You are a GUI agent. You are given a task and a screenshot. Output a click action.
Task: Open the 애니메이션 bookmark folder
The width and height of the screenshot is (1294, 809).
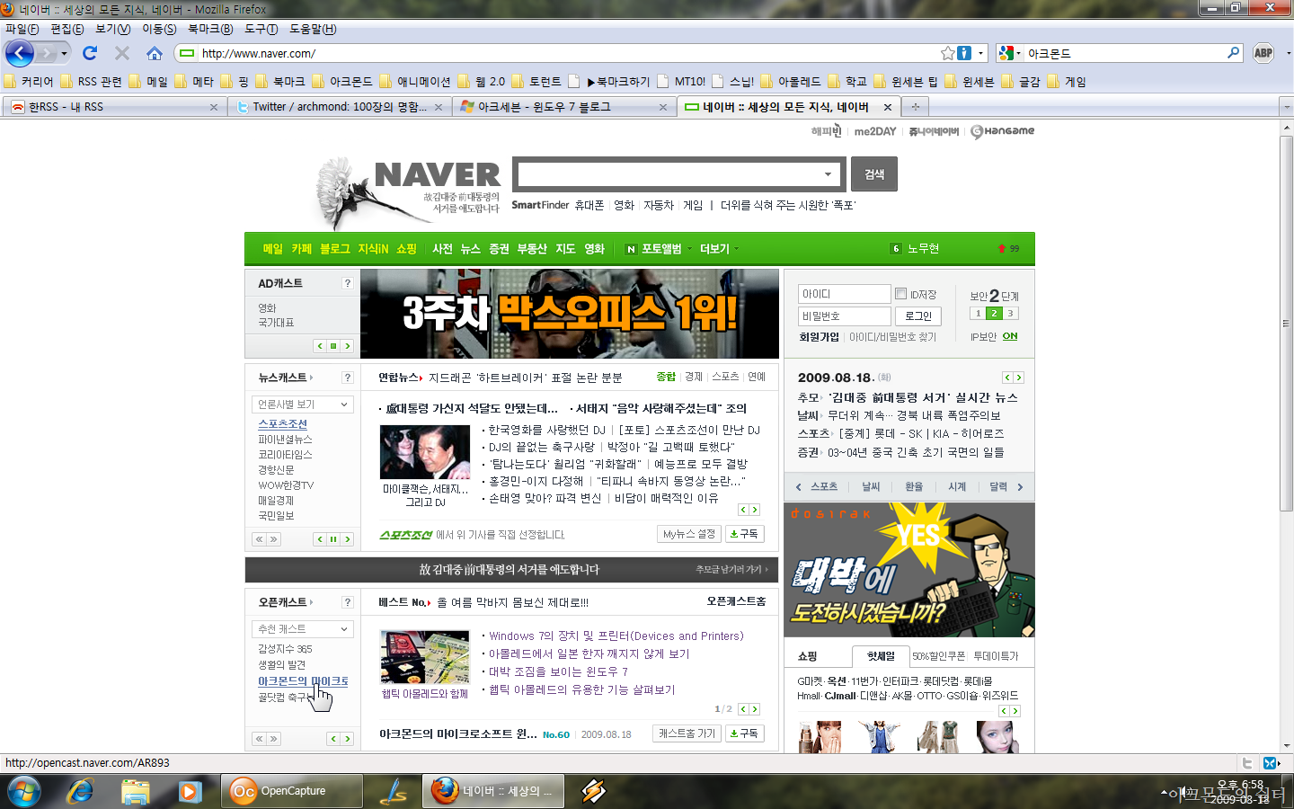coord(415,82)
